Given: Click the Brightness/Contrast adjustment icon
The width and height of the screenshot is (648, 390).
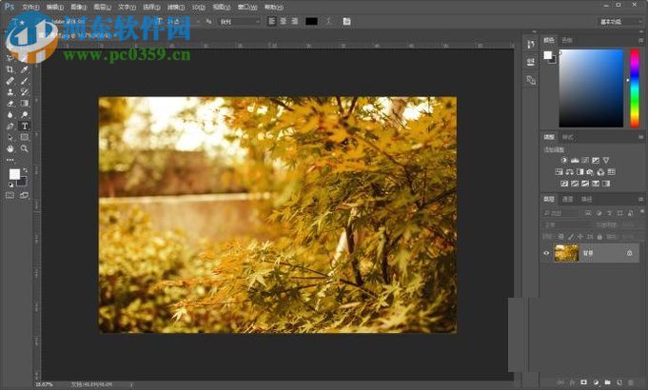Looking at the screenshot, I should tap(563, 160).
